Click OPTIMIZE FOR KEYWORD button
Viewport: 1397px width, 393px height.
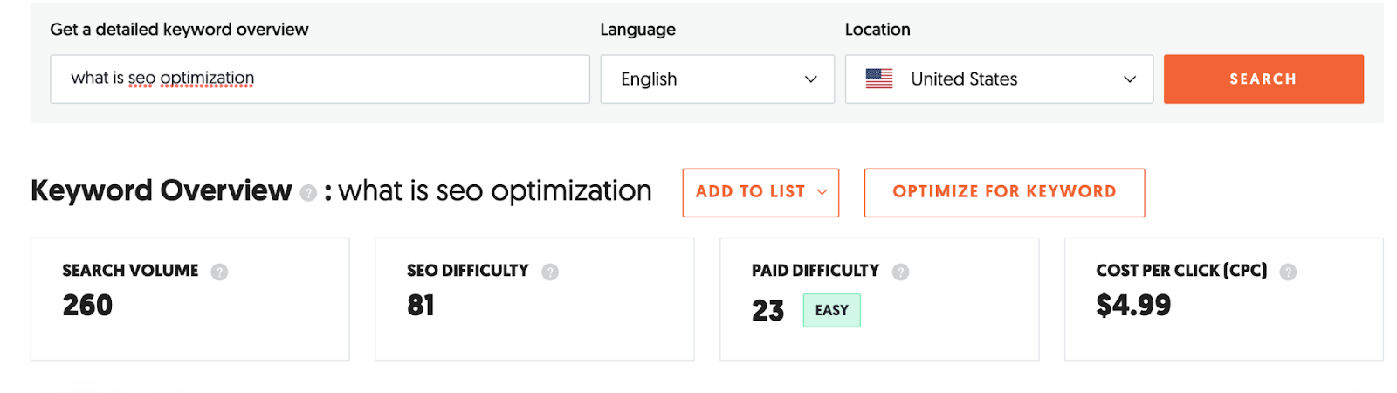[x=1004, y=192]
